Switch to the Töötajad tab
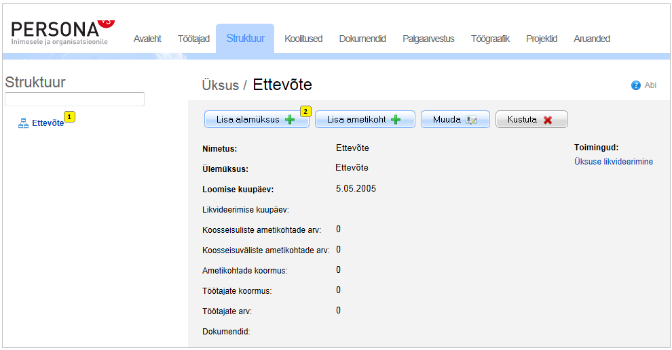 click(x=193, y=39)
